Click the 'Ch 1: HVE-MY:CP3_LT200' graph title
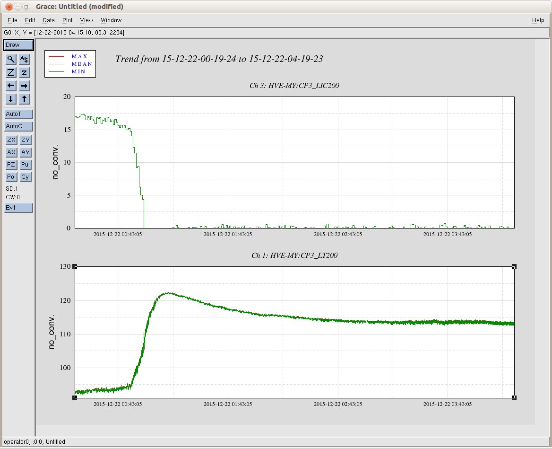The width and height of the screenshot is (552, 449). [x=294, y=255]
